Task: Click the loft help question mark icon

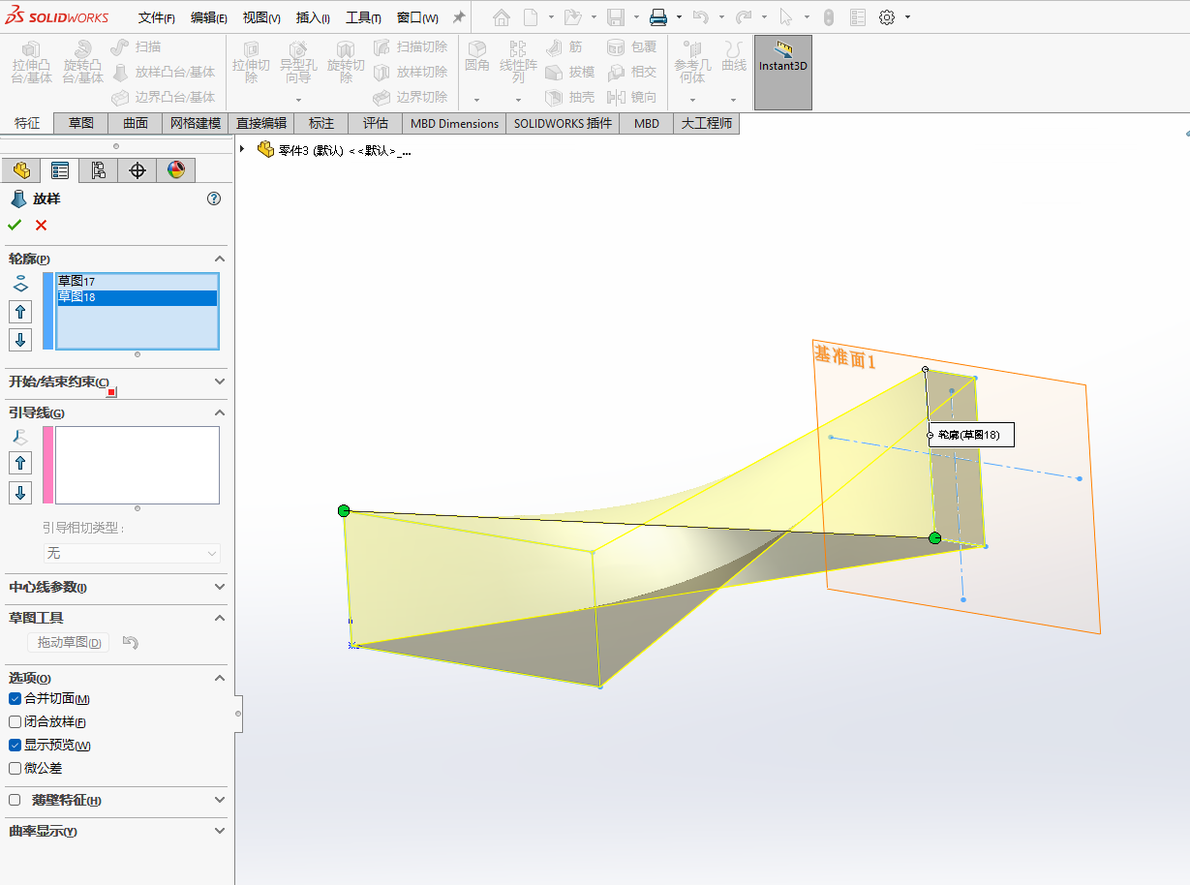Action: coord(214,198)
